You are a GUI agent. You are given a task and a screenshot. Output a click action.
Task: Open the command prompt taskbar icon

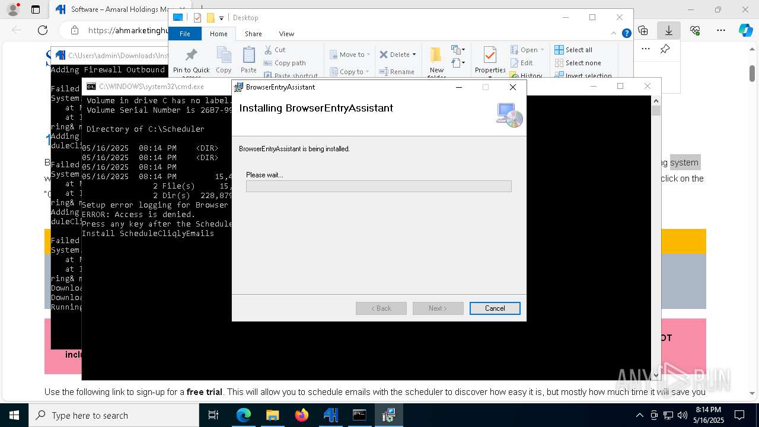click(359, 415)
